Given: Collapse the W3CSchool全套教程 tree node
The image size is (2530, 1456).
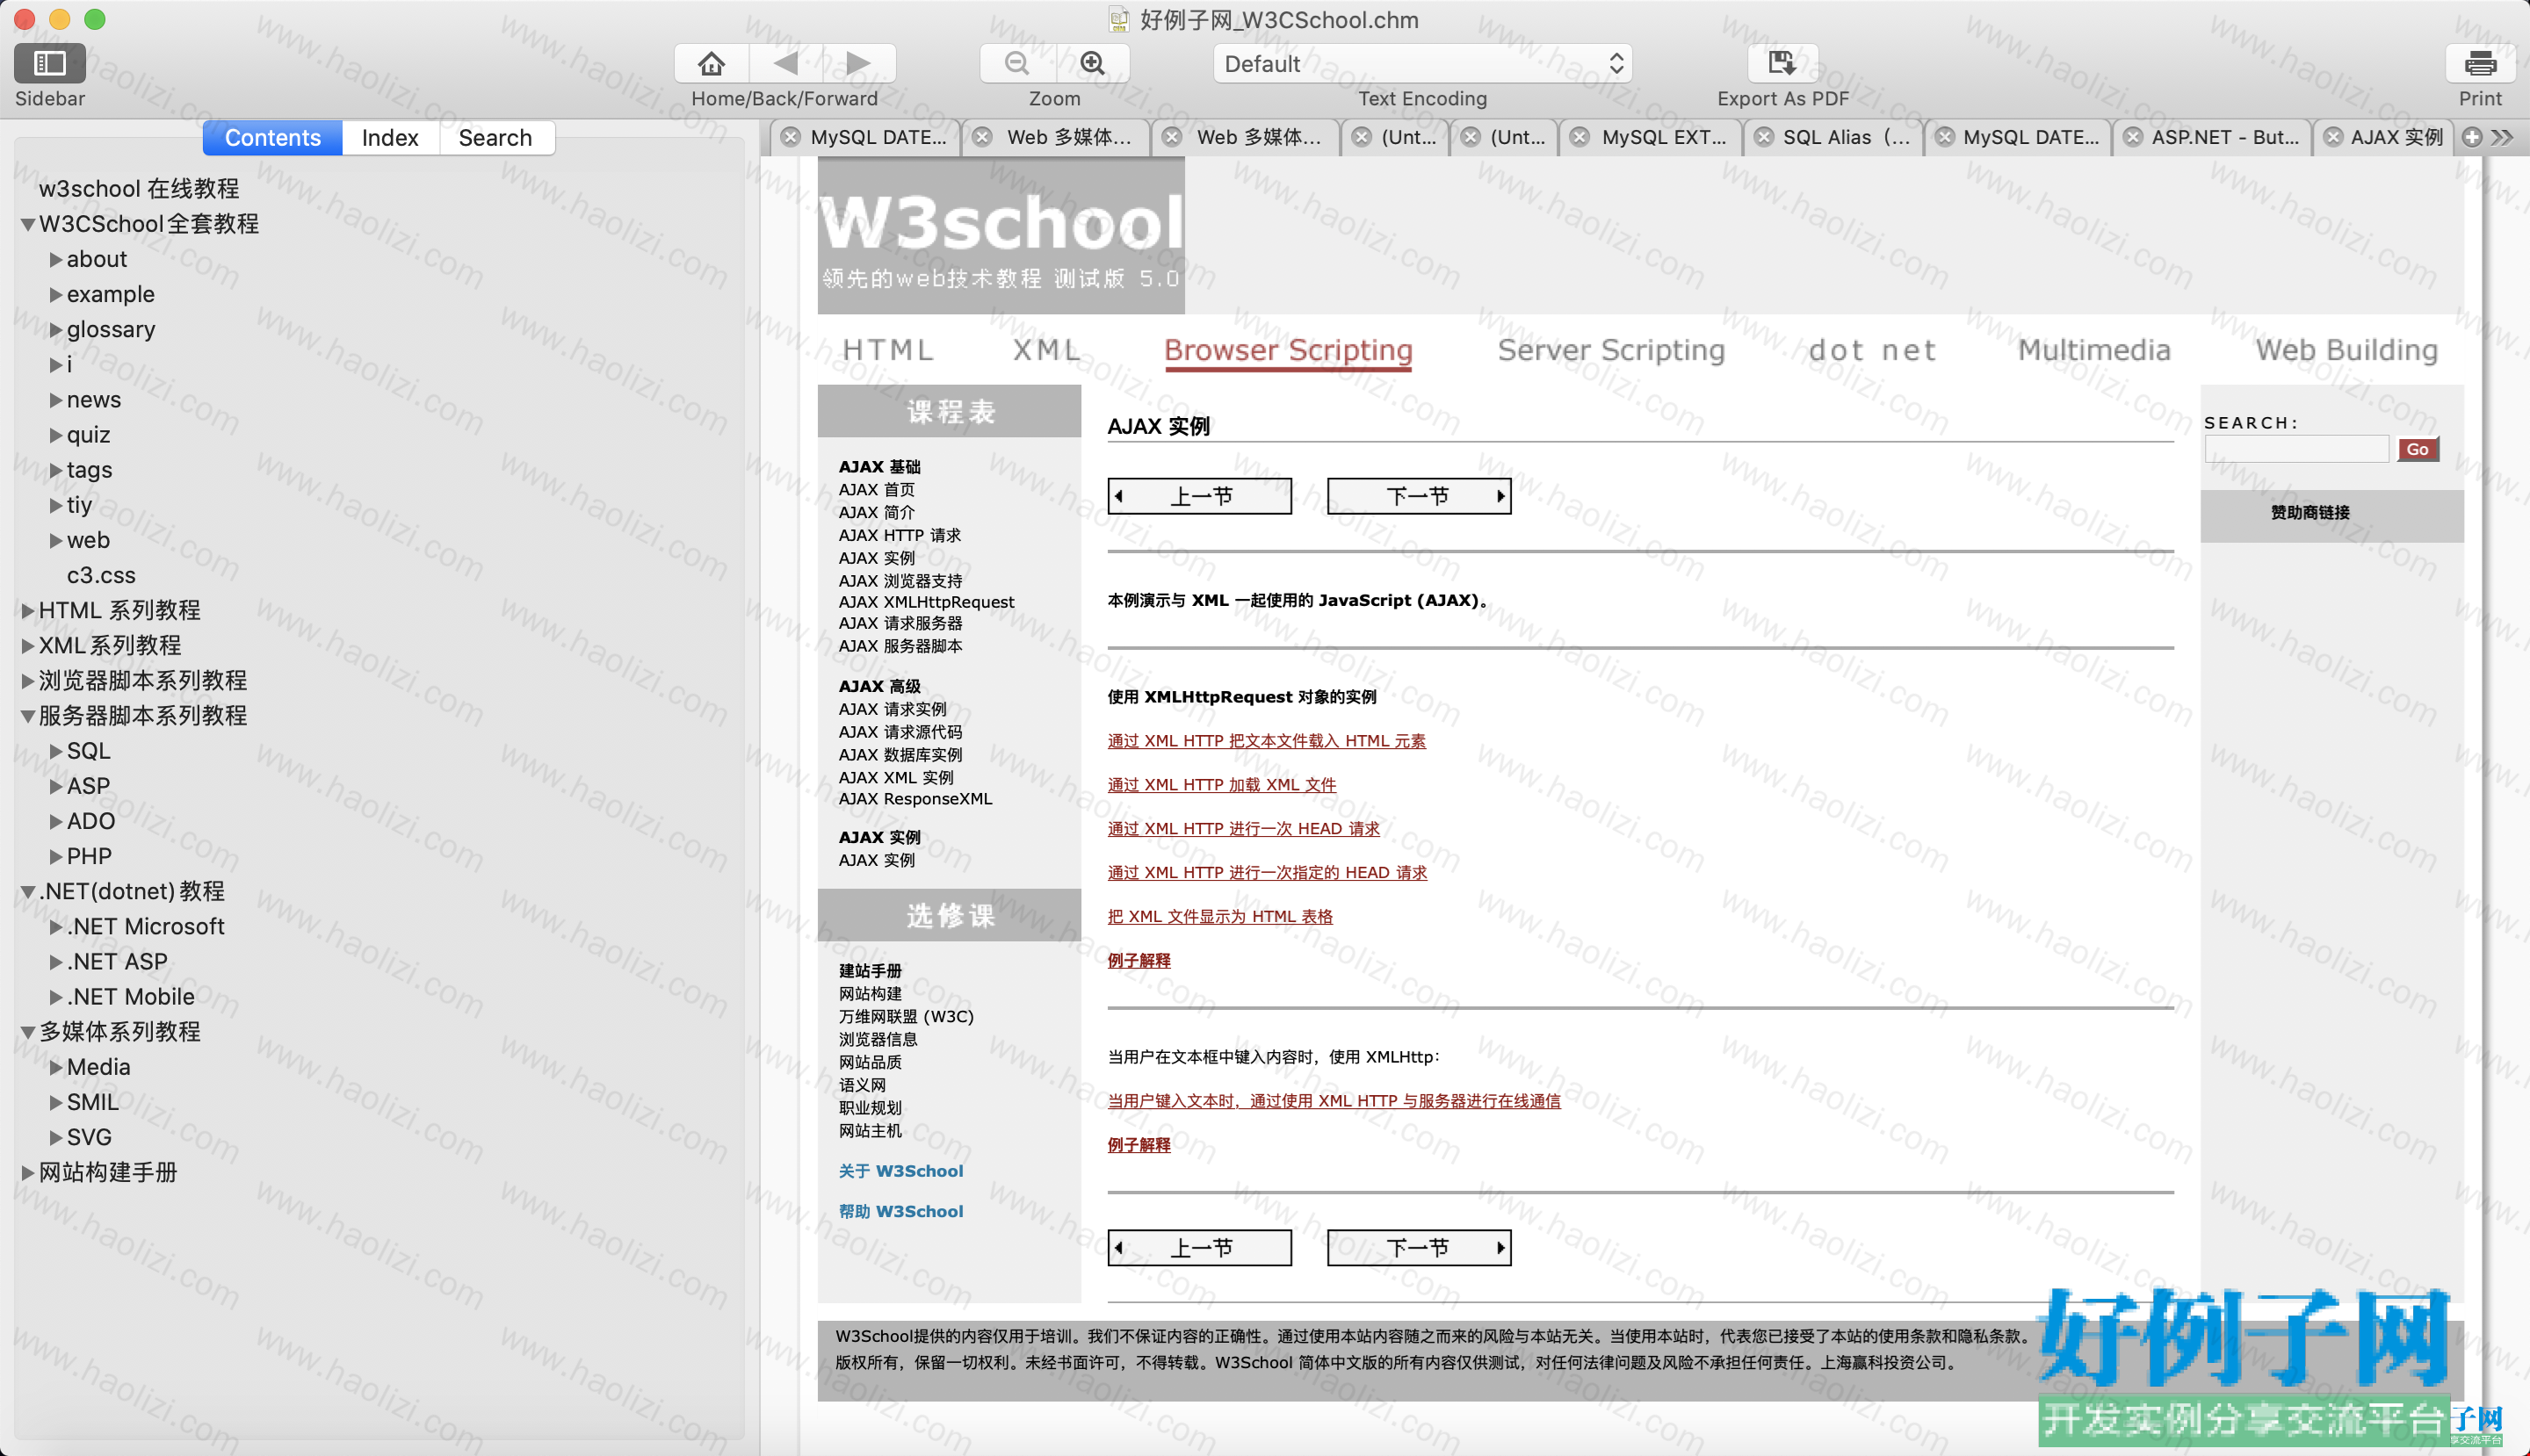Looking at the screenshot, I should tap(28, 224).
